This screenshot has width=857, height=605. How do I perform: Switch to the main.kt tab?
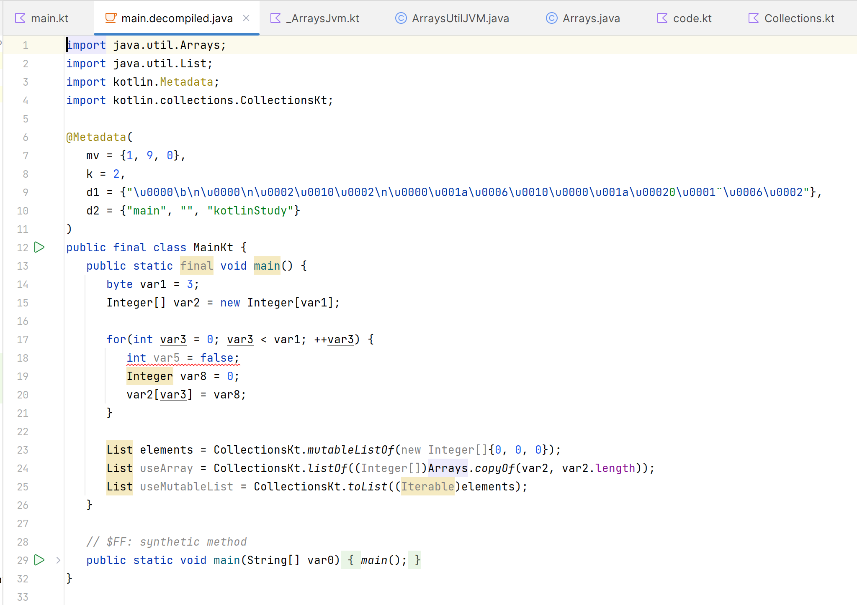coord(49,18)
